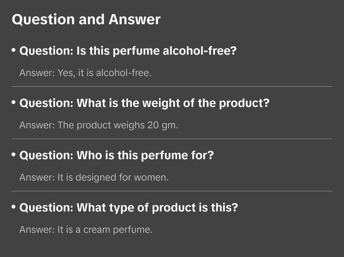Select the "Is this perfume alcohol-free?" question
The height and width of the screenshot is (257, 344).
point(128,51)
